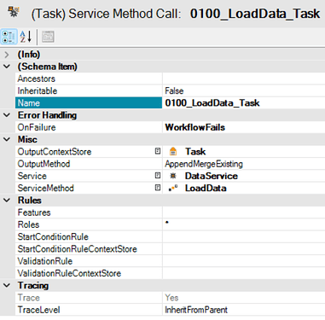Viewport: 325px width, 320px height.
Task: Edit the Features value field
Action: [244, 212]
